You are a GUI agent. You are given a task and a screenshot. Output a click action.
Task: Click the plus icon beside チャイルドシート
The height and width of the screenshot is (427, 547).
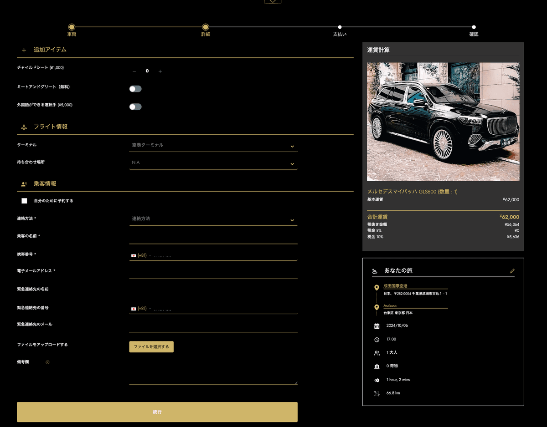(x=160, y=71)
